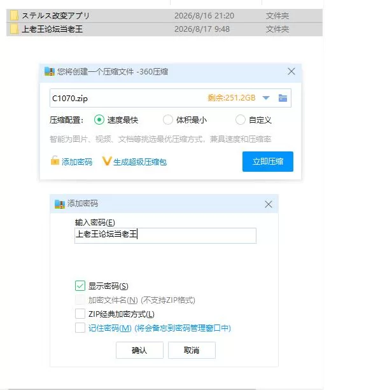Click the 360压缩 icon in the compression dialog title
The width and height of the screenshot is (371, 390).
pos(50,71)
